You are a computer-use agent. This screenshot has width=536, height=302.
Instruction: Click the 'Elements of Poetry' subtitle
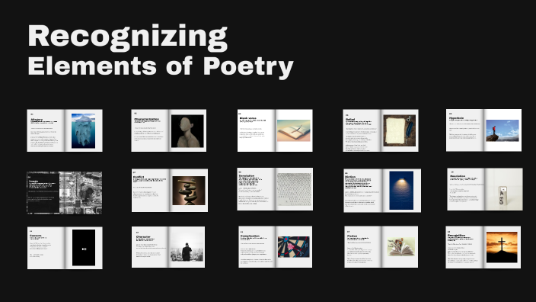click(x=161, y=67)
